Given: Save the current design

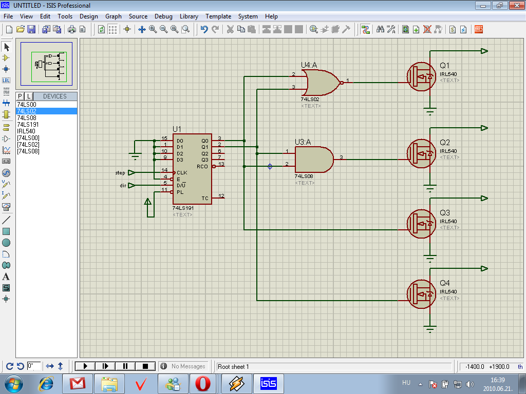Looking at the screenshot, I should [31, 29].
